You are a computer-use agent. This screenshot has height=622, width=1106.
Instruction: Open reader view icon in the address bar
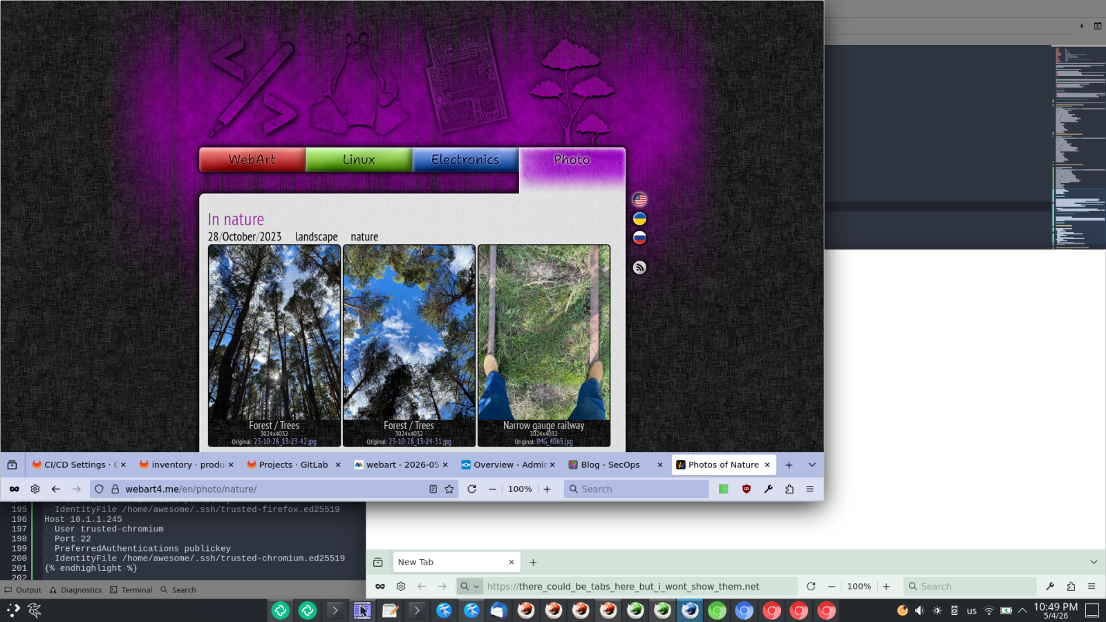point(433,489)
